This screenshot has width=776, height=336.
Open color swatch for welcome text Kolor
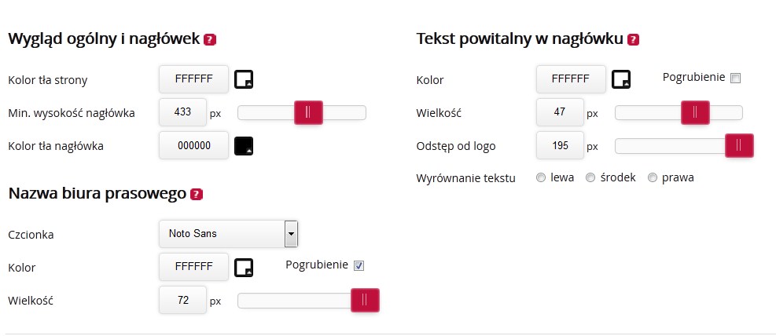pyautogui.click(x=620, y=79)
